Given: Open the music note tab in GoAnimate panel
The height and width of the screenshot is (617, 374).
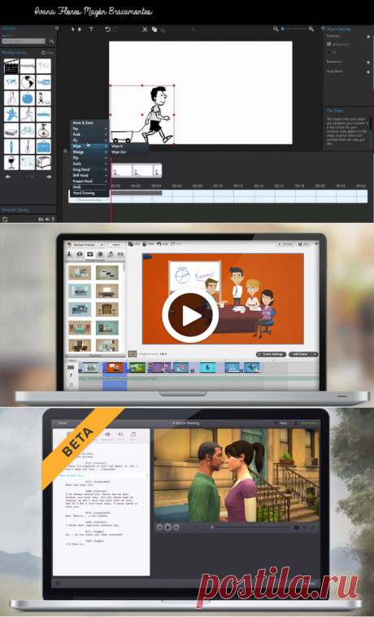Looking at the screenshot, I should pyautogui.click(x=111, y=254).
